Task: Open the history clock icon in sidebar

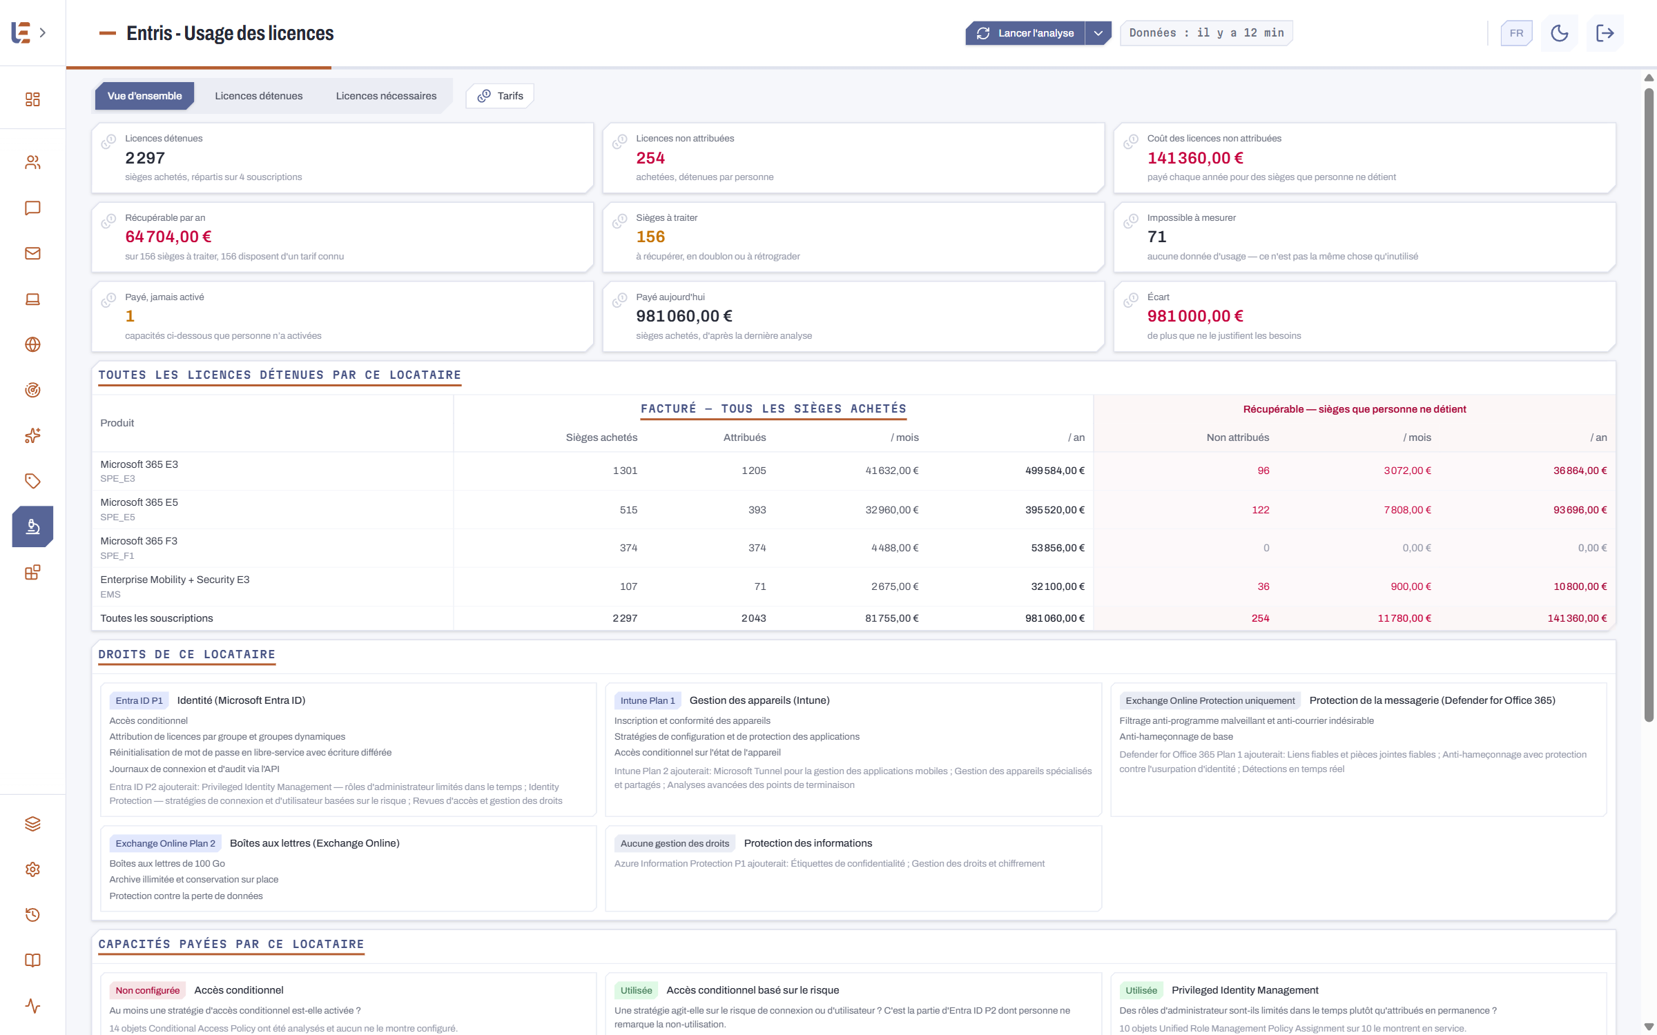Action: 32,915
